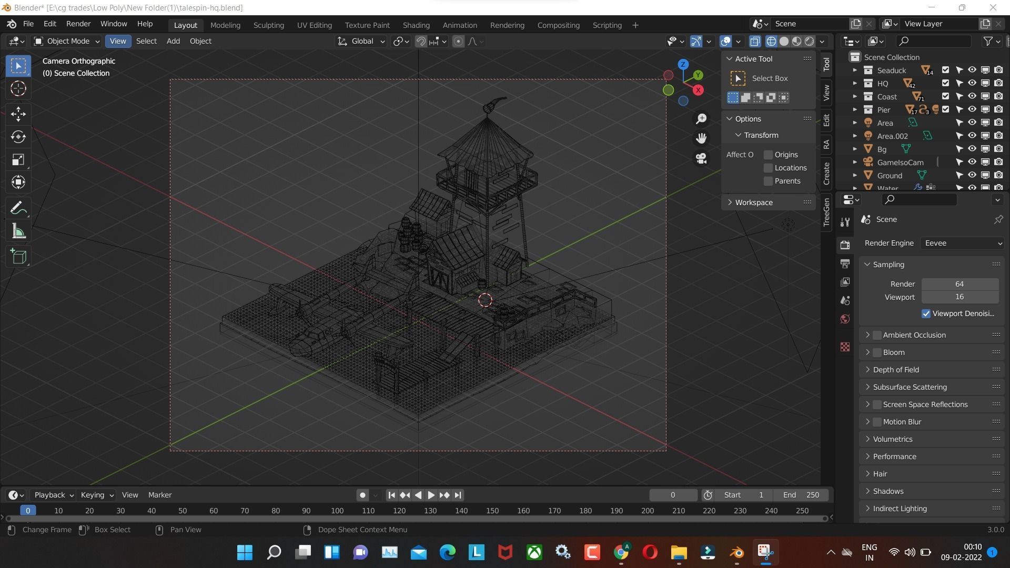The image size is (1010, 568).
Task: Select the Measure tool
Action: pyautogui.click(x=18, y=231)
